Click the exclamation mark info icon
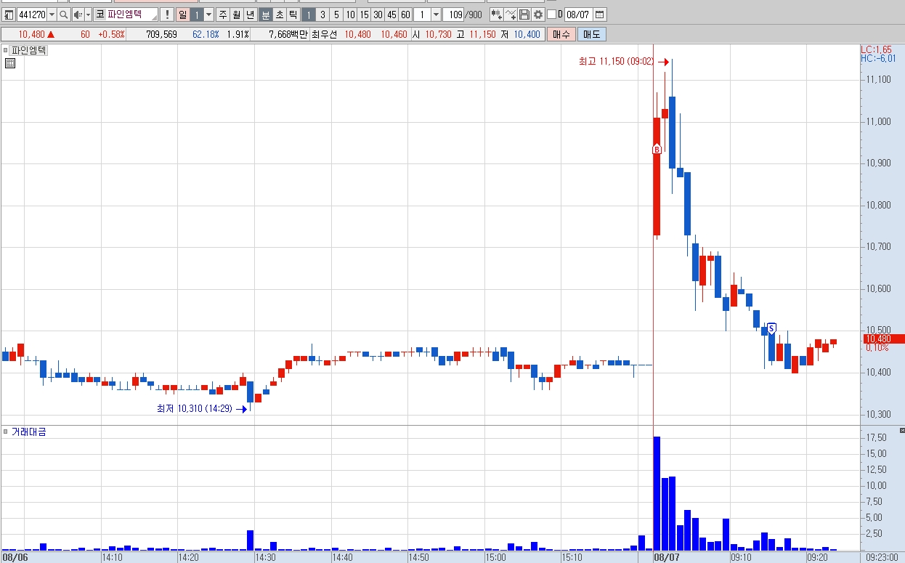 167,15
